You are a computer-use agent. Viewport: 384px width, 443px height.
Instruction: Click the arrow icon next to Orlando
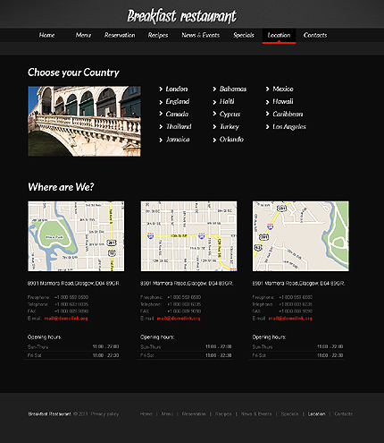pyautogui.click(x=214, y=140)
